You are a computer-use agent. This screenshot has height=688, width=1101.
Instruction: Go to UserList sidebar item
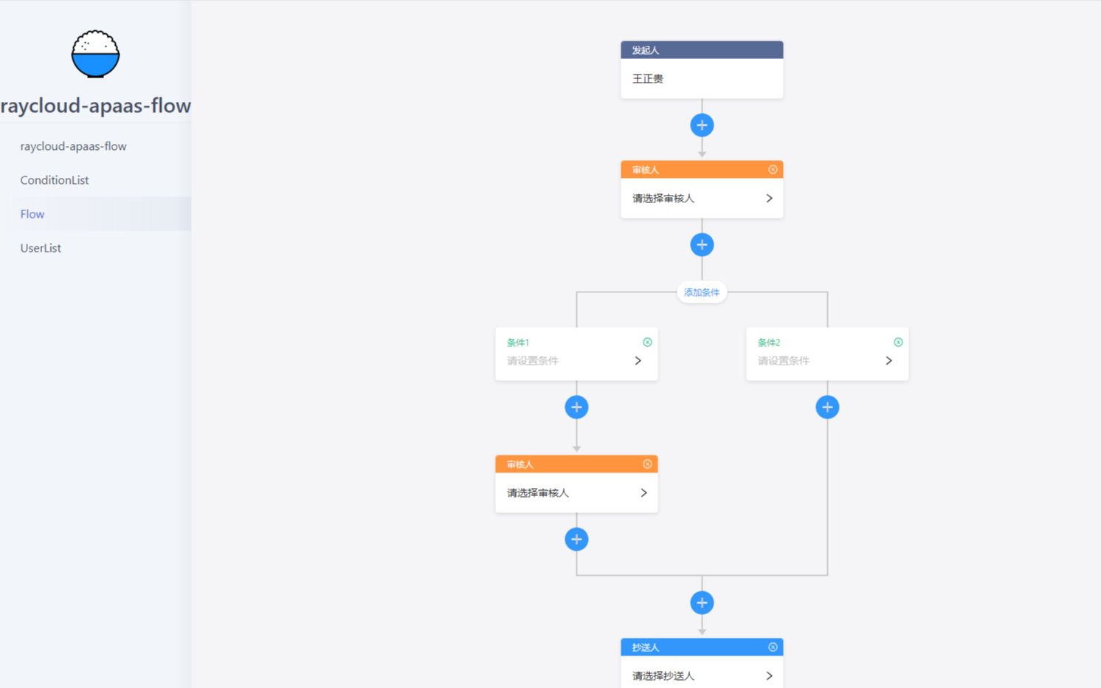coord(41,248)
